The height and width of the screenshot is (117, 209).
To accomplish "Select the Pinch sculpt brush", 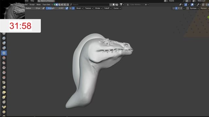I will 4,82.
